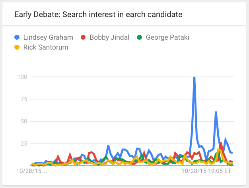Click the tallest blue peak reaching 100
The height and width of the screenshot is (188, 249).
(x=194, y=78)
